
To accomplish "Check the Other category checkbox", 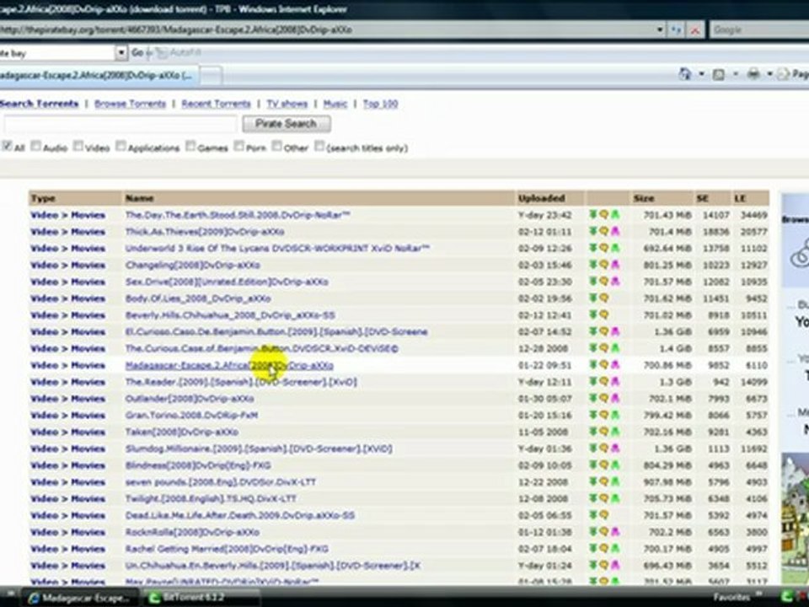I will pyautogui.click(x=277, y=146).
